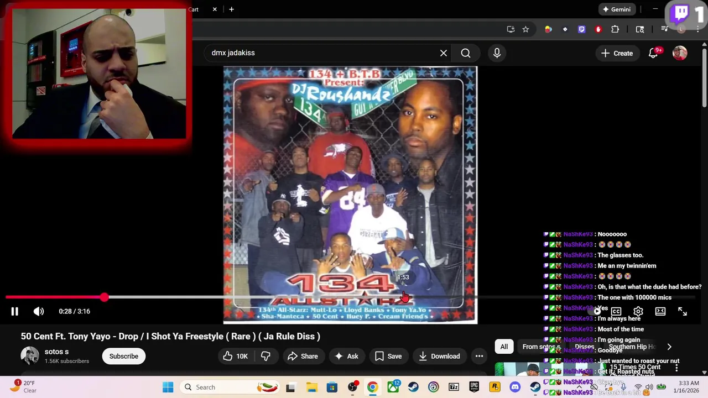The width and height of the screenshot is (708, 398).
Task: Click the purple P extension icon
Action: coord(581,29)
